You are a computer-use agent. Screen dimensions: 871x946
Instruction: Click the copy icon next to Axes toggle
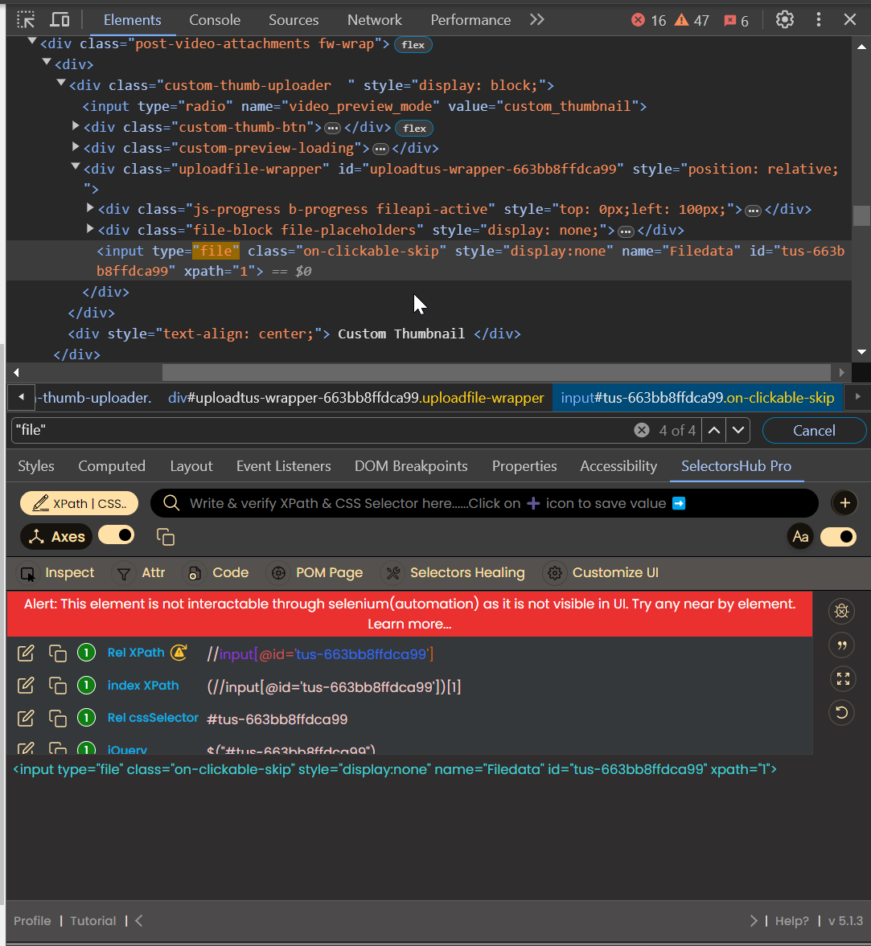click(166, 537)
